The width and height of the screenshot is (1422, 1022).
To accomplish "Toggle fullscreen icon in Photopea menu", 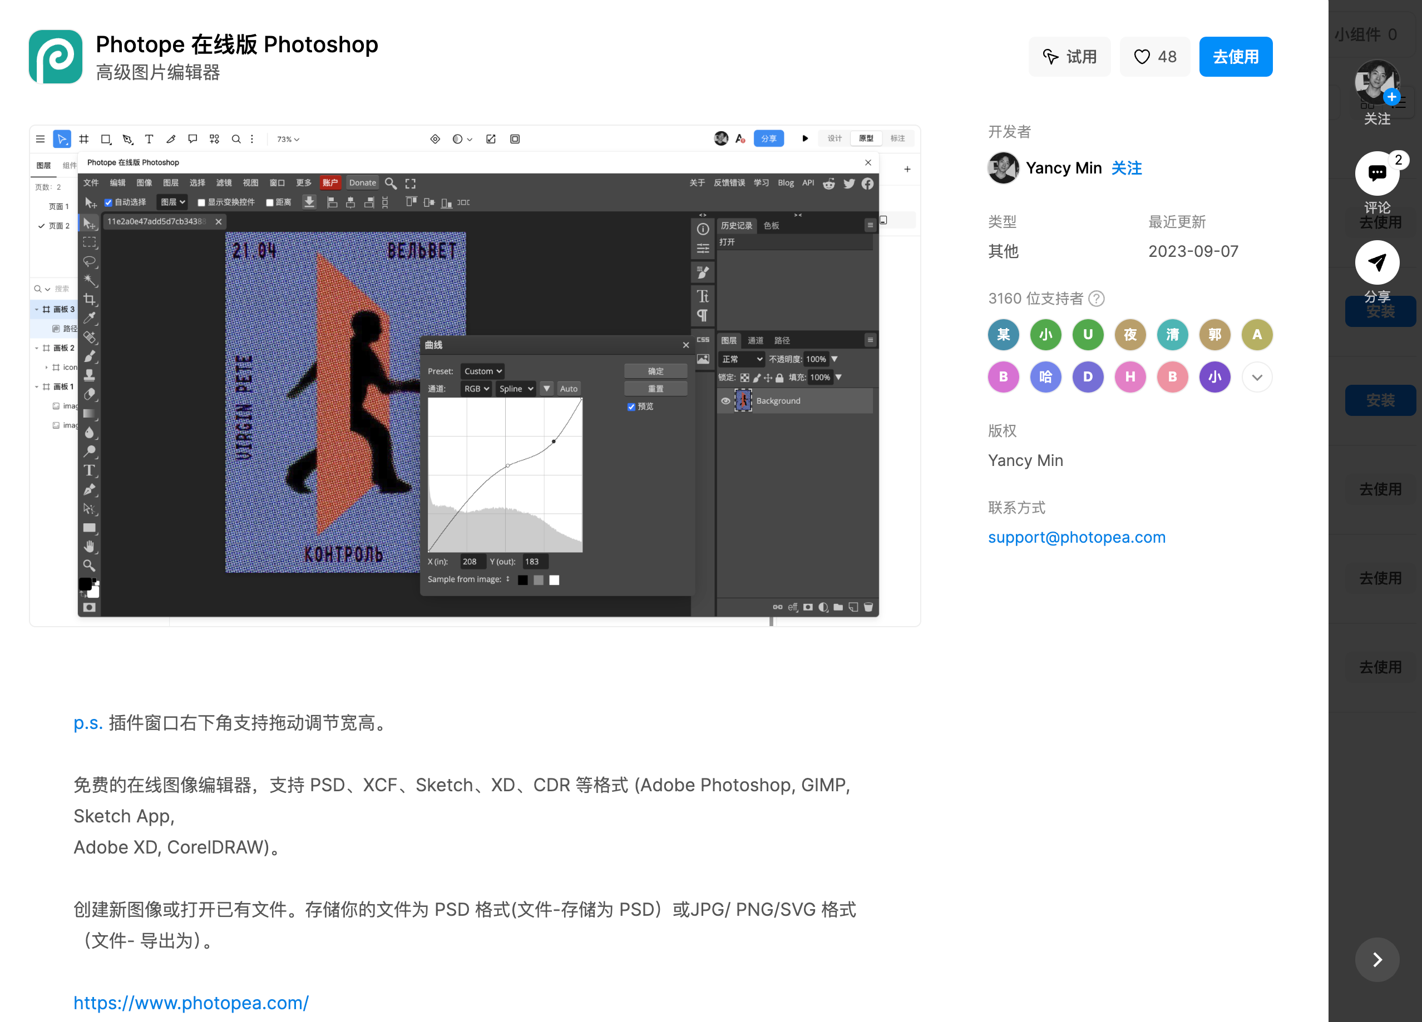I will point(411,183).
